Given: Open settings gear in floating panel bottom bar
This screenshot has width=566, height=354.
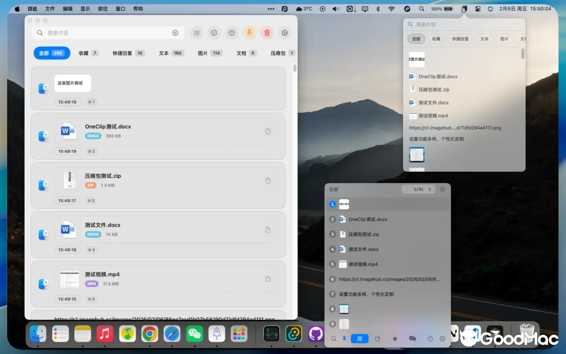Looking at the screenshot, I should click(x=442, y=339).
